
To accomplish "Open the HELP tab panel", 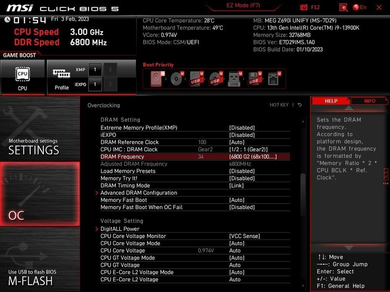I will click(331, 101).
